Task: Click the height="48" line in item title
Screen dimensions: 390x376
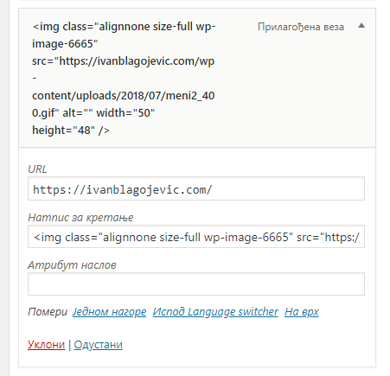Action: coord(71,131)
